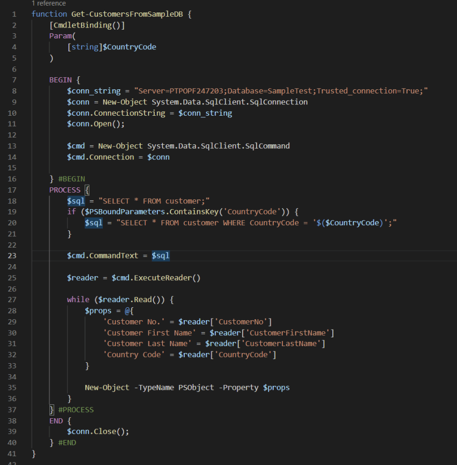Click $conn.ConnectionString on line 10

116,113
